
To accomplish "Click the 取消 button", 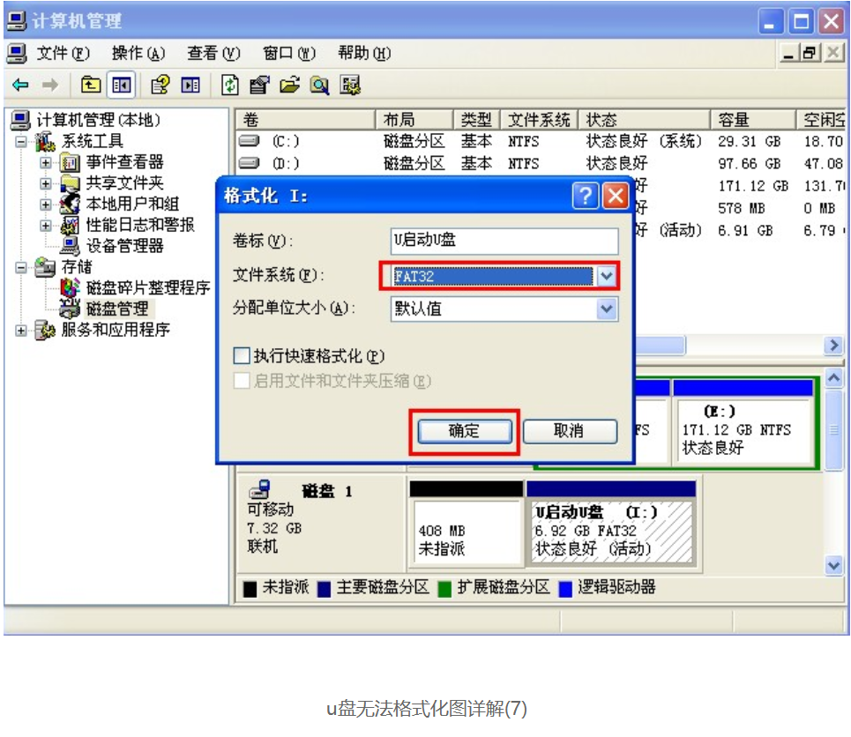I will (x=569, y=431).
